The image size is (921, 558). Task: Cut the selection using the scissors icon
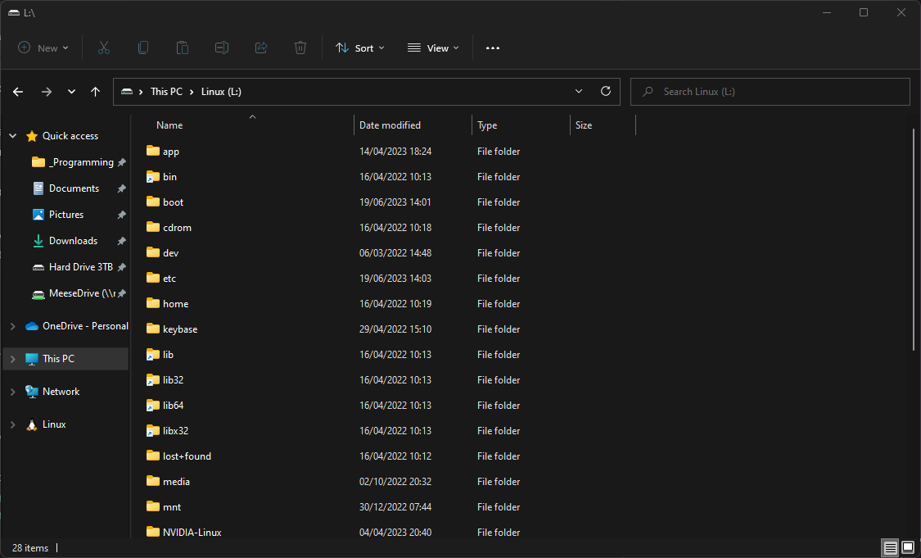104,48
